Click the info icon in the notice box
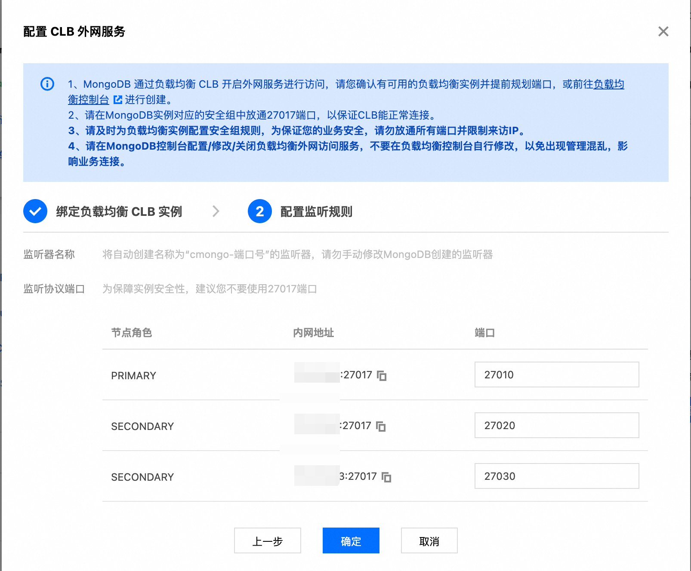The image size is (691, 571). coord(47,84)
